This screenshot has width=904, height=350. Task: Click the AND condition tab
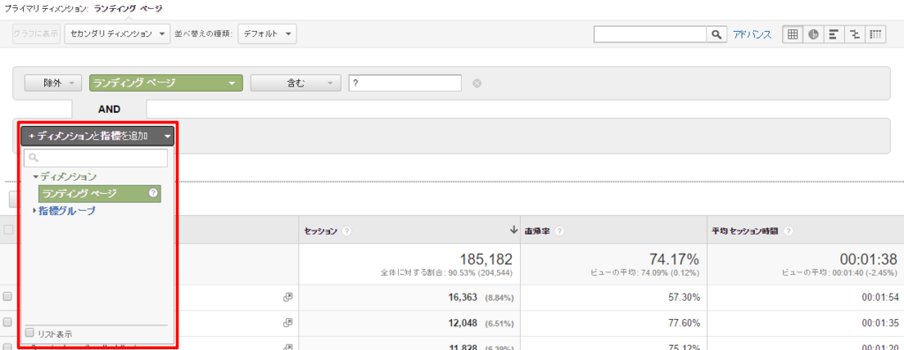[109, 109]
